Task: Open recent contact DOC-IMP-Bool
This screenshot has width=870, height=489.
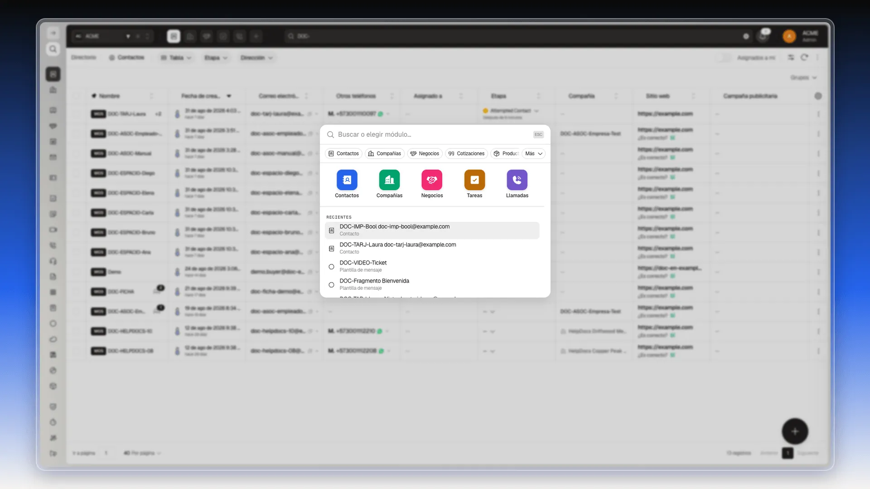Action: coord(432,230)
